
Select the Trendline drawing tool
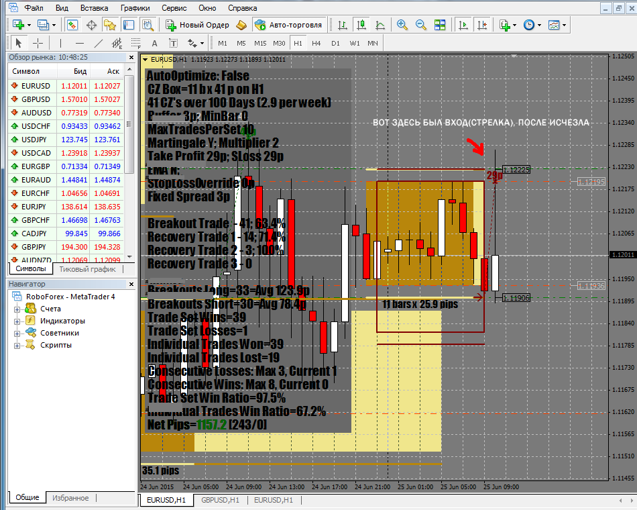coord(99,43)
